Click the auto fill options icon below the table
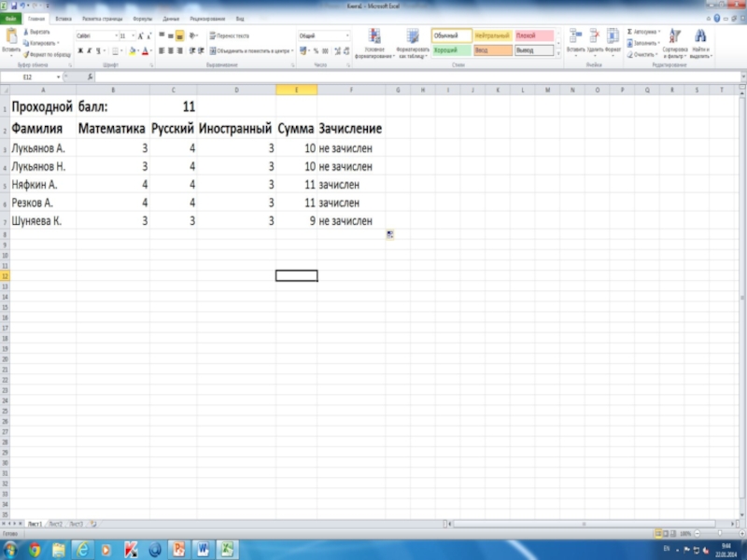 [x=390, y=234]
